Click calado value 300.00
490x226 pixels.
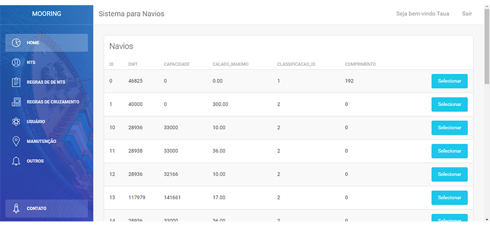(221, 104)
